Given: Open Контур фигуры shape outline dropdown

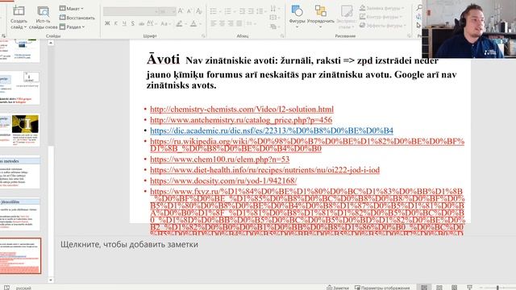Looking at the screenshot, I should click(381, 16).
